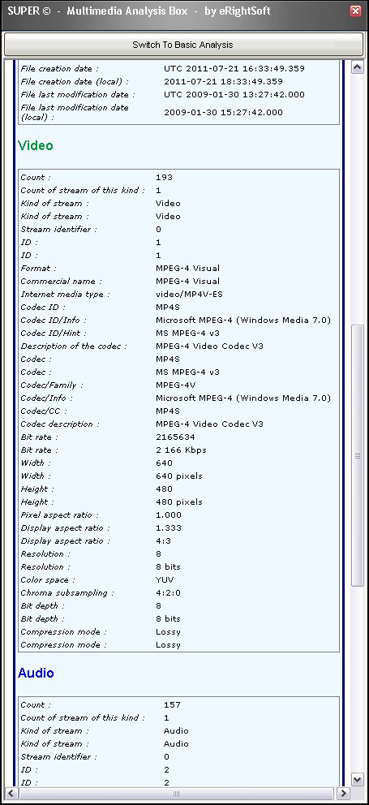Image resolution: width=369 pixels, height=805 pixels.
Task: Click the Video count value 193
Action: click(165, 178)
